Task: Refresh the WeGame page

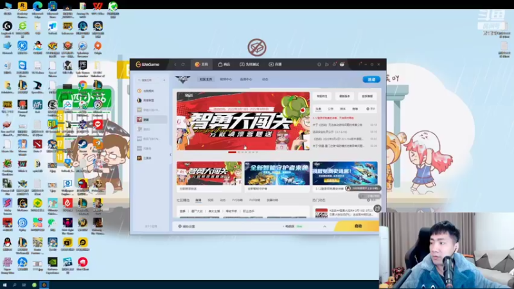Action: (x=183, y=65)
